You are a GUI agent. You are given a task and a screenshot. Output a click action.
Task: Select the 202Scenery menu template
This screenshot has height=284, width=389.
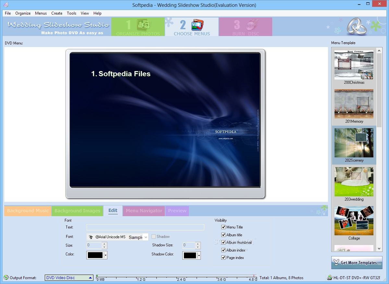click(x=354, y=145)
